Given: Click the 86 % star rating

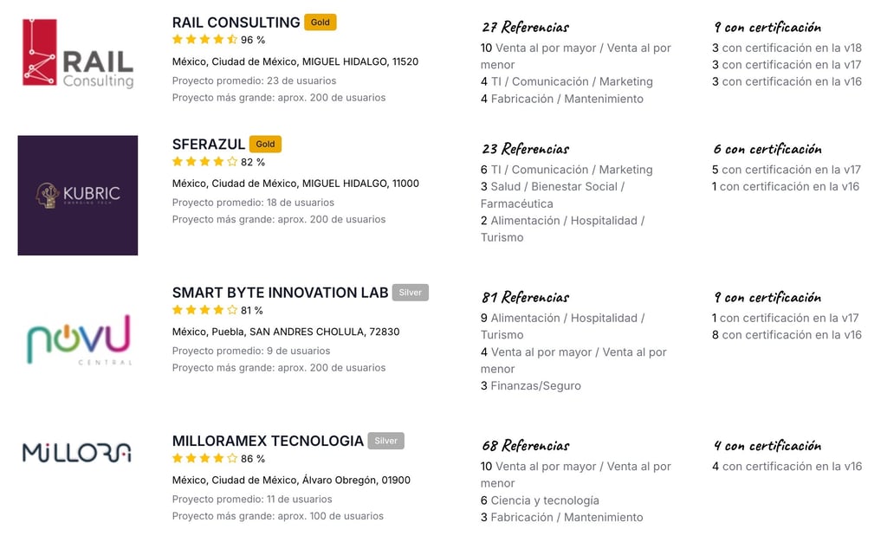Looking at the screenshot, I should point(218,458).
